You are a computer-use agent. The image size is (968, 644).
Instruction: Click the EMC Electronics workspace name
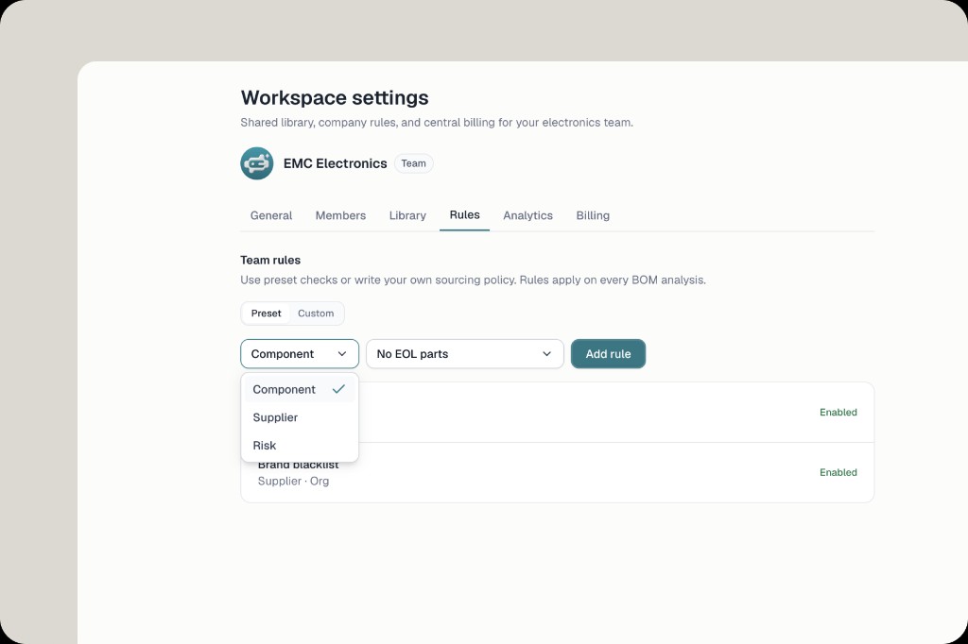pyautogui.click(x=336, y=163)
